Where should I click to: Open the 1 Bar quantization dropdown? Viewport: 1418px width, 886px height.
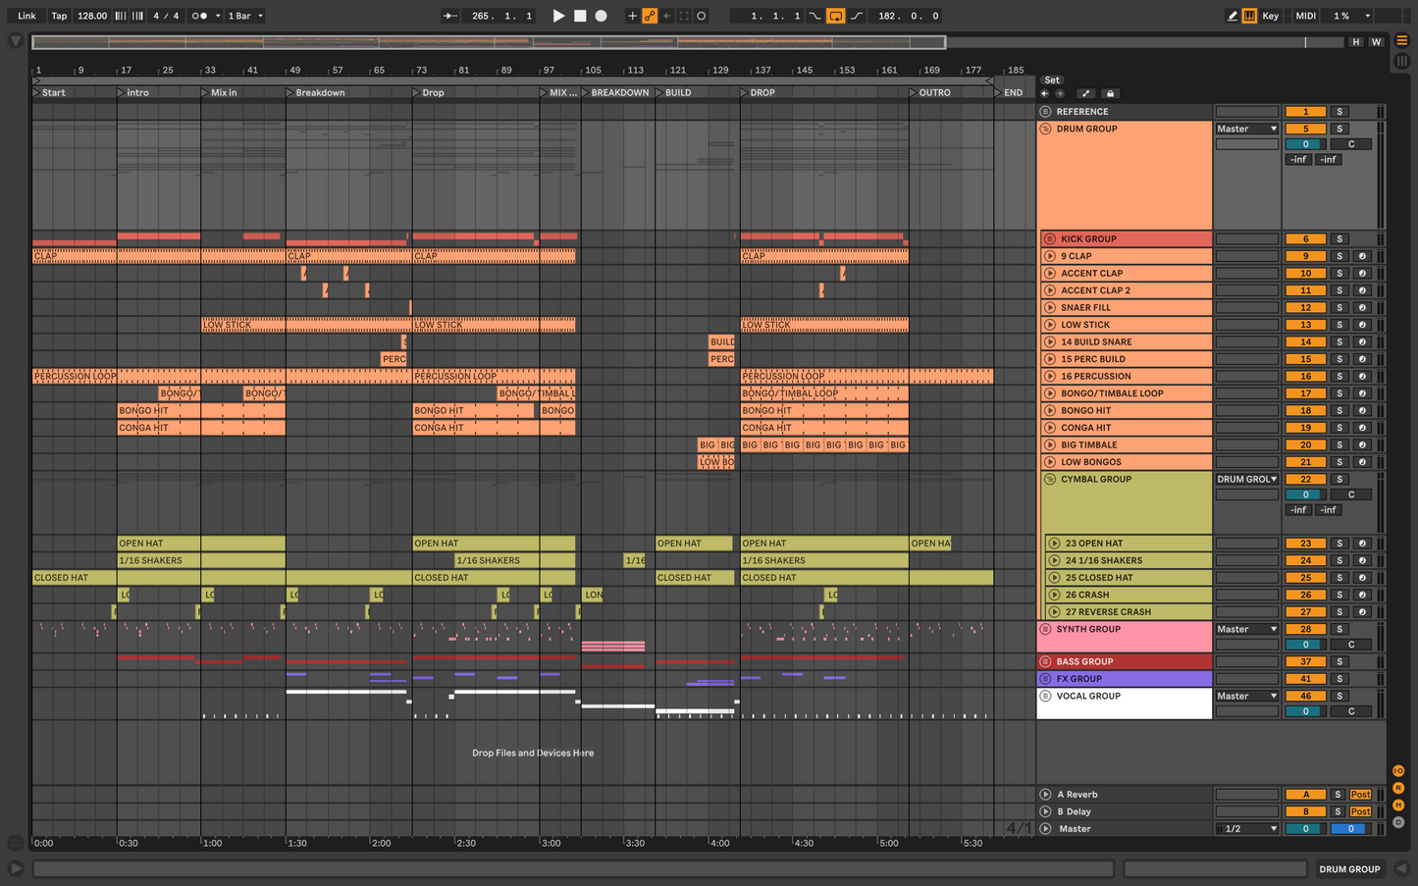click(x=245, y=16)
